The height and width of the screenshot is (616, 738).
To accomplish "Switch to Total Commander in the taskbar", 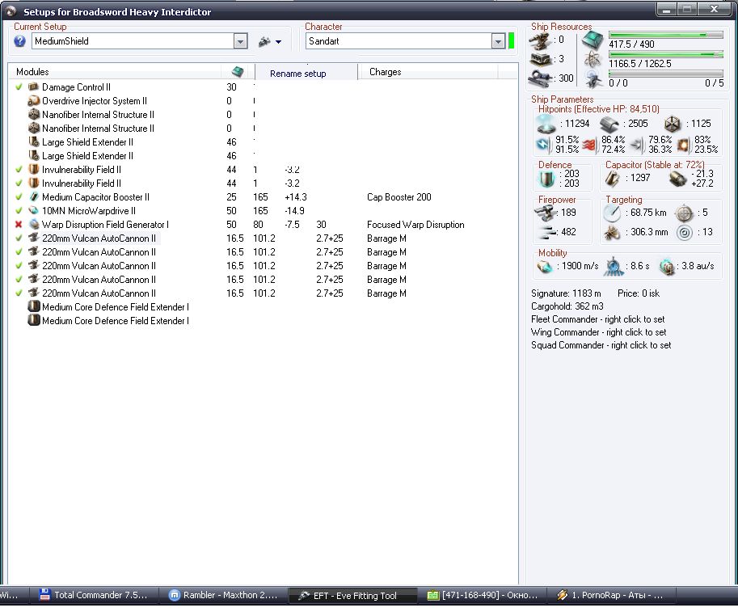I will 93,595.
